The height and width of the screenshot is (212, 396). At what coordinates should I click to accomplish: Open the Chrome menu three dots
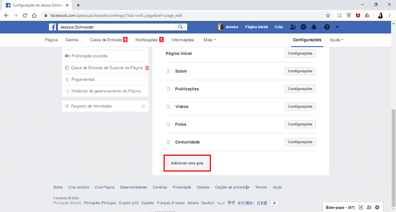pos(390,15)
